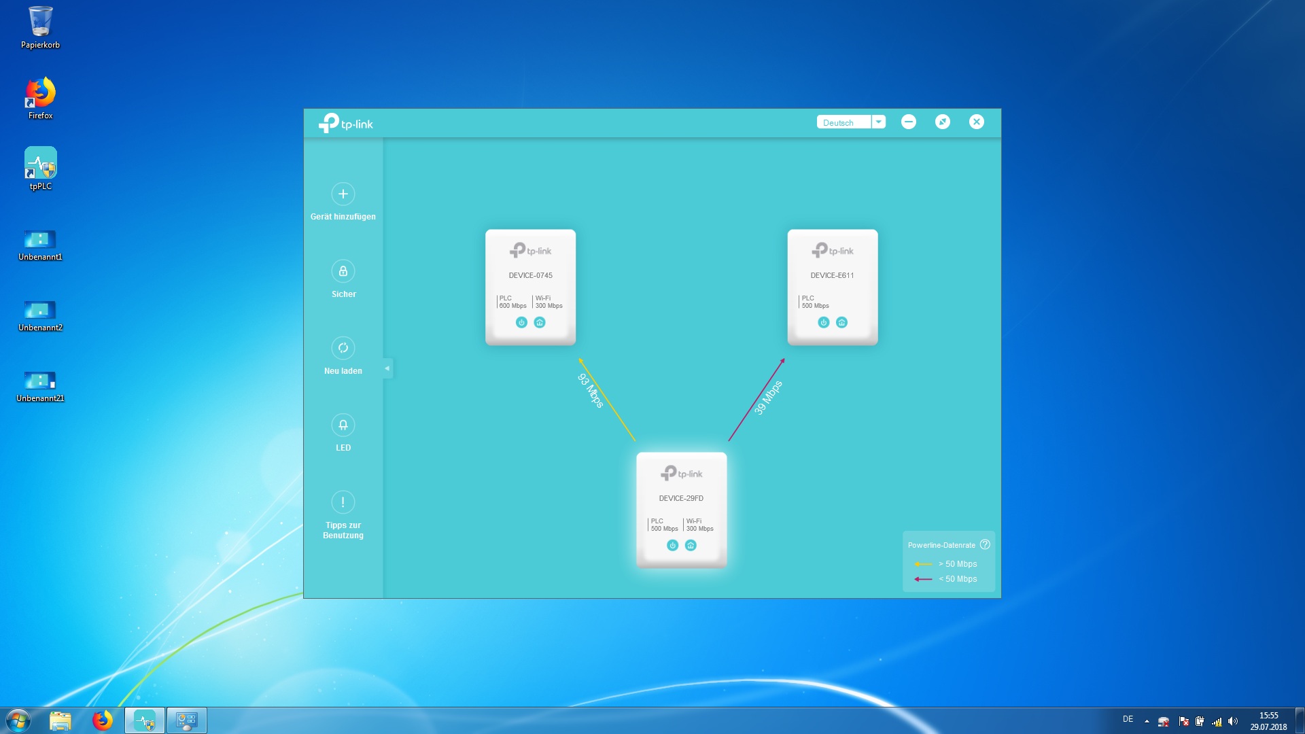This screenshot has height=734, width=1305.
Task: Click power icon on DEVICE-29FD card
Action: tap(672, 546)
